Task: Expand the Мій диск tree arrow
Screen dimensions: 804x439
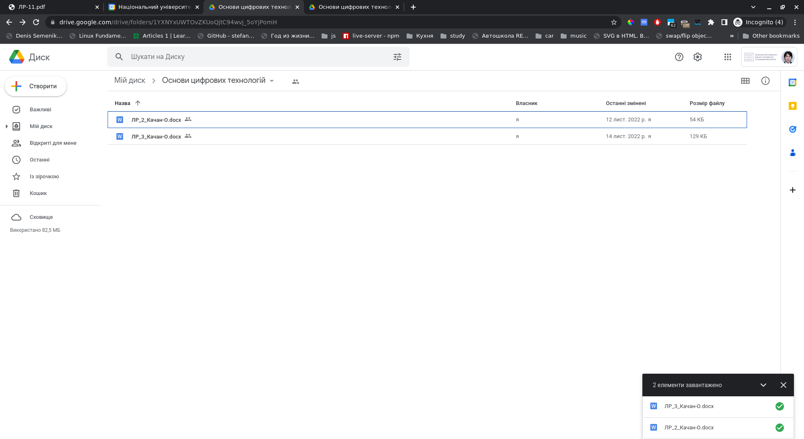Action: [x=7, y=126]
